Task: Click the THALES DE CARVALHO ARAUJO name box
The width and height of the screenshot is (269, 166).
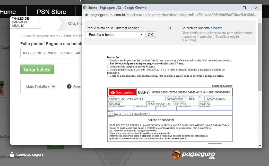Action: click(x=25, y=22)
